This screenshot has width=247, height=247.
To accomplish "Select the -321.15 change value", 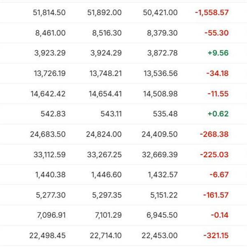I will click(x=216, y=235).
